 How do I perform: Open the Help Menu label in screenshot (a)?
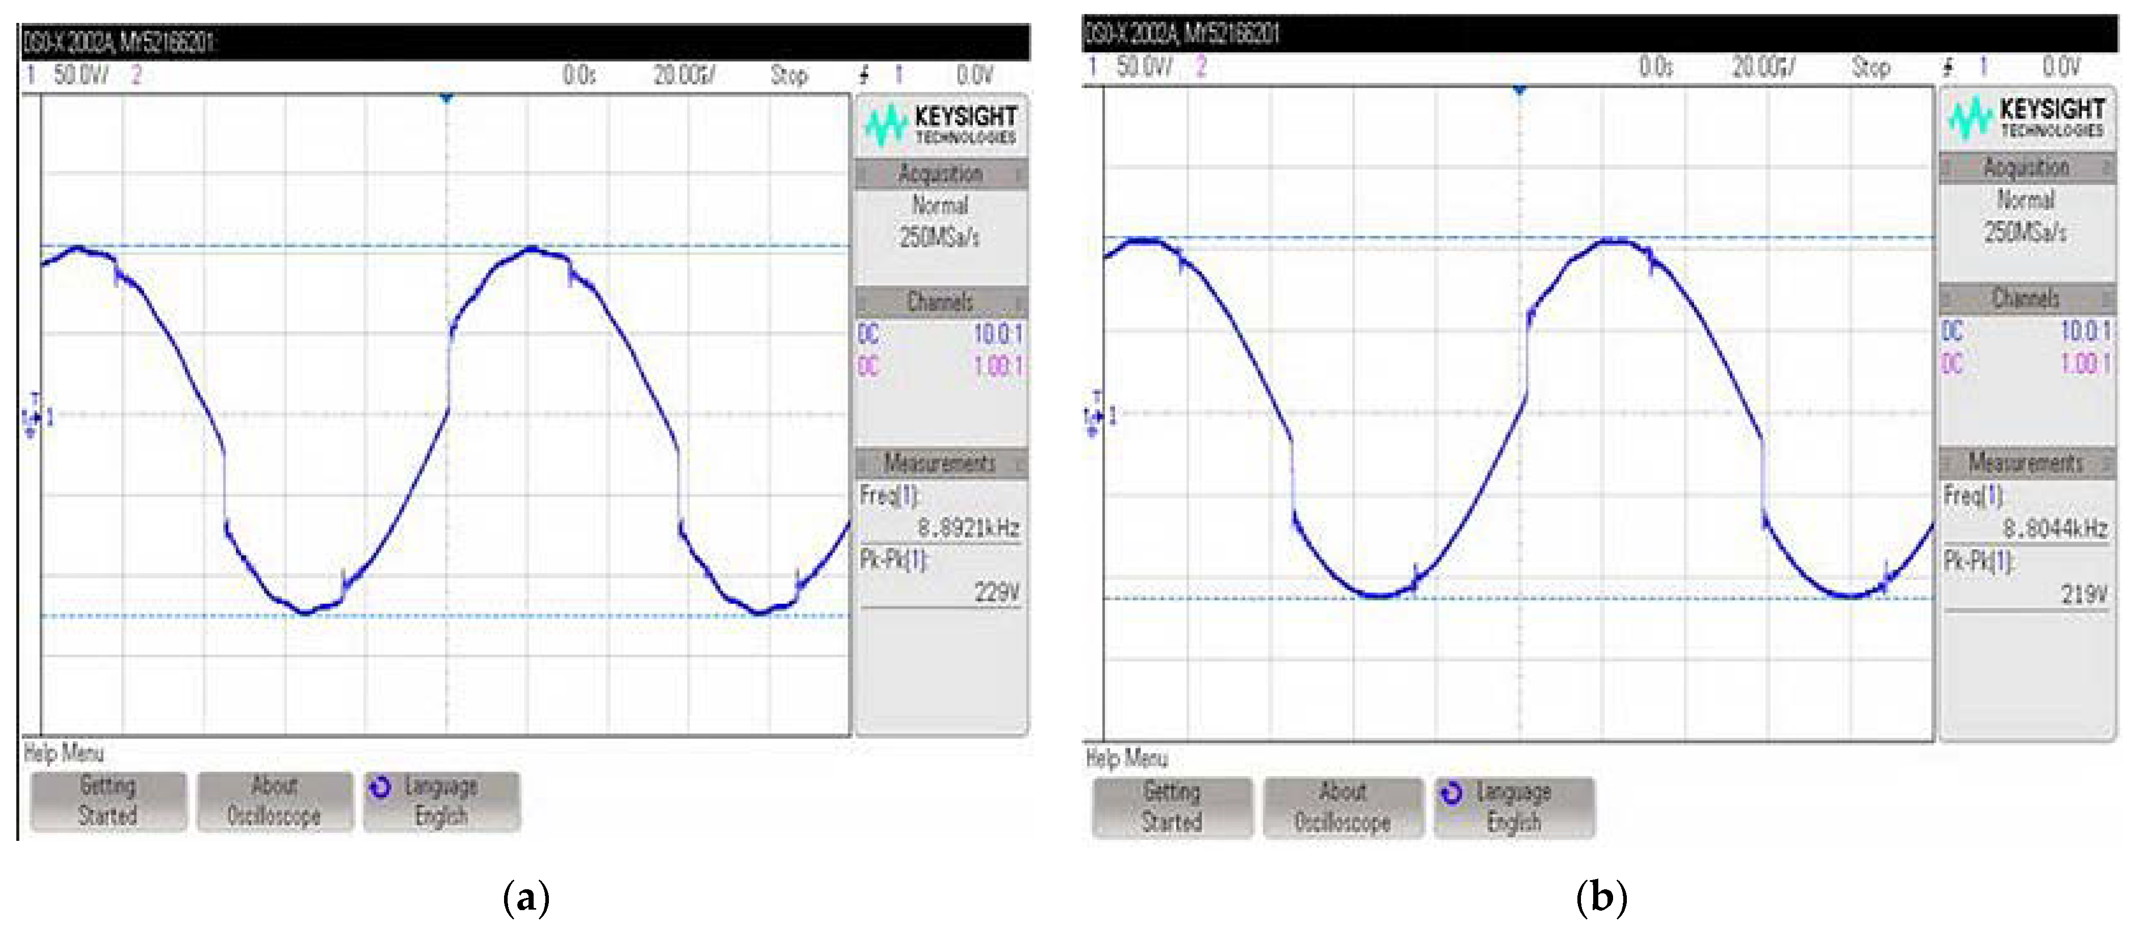pyautogui.click(x=64, y=753)
